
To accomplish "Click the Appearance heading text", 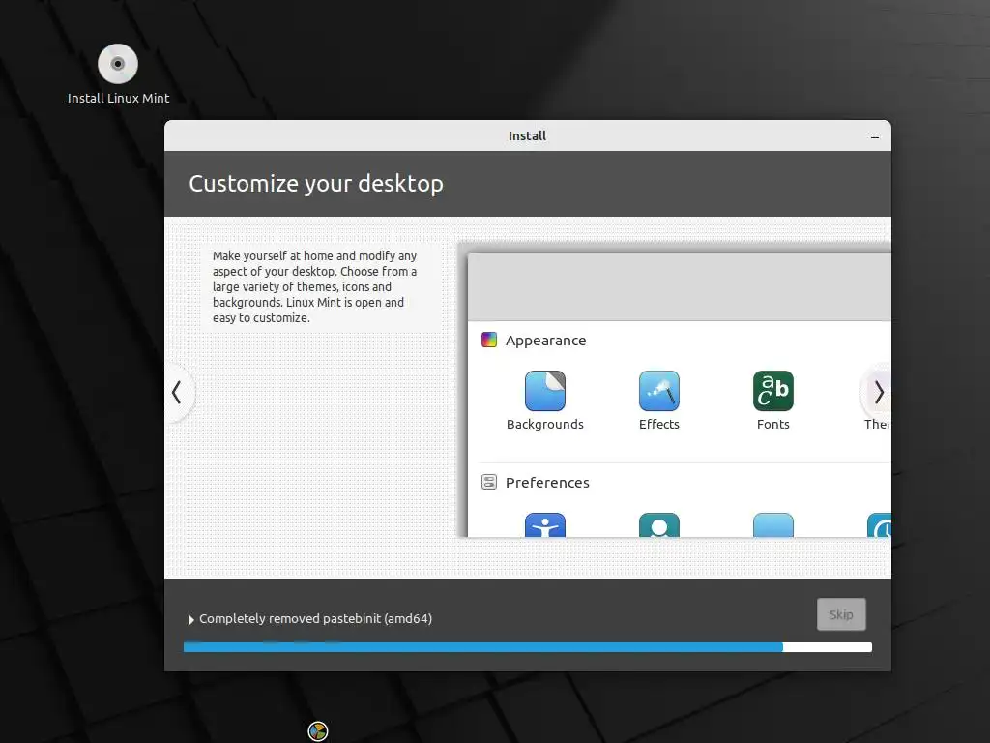I will pos(545,341).
